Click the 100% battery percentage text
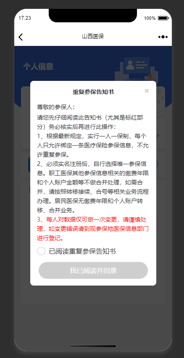The height and width of the screenshot is (358, 184). pyautogui.click(x=150, y=18)
